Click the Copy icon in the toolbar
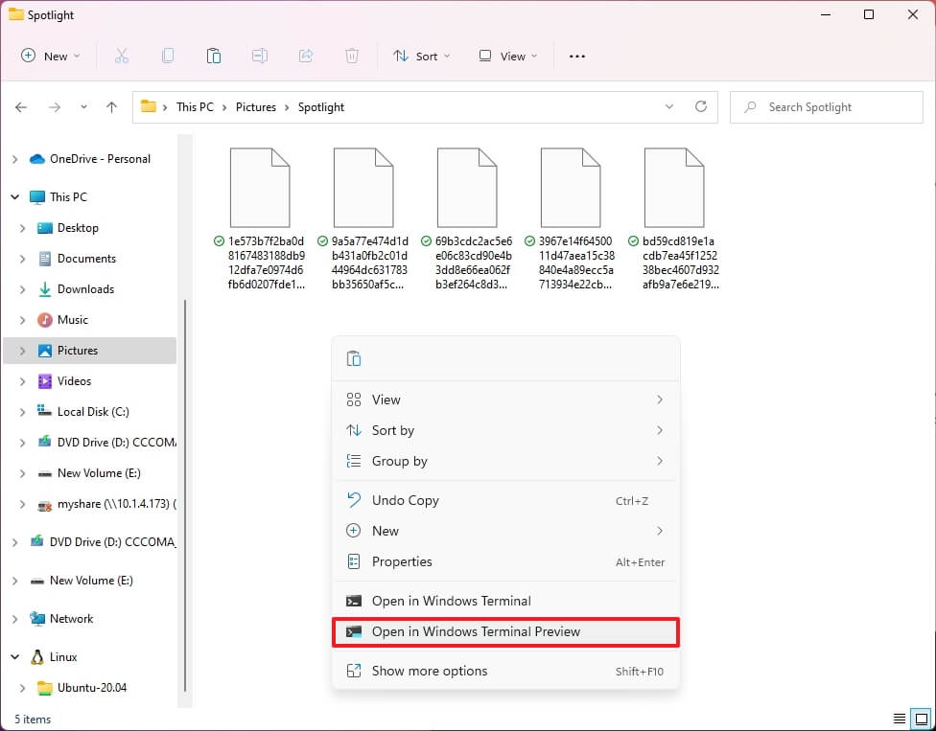The height and width of the screenshot is (731, 936). [x=168, y=56]
